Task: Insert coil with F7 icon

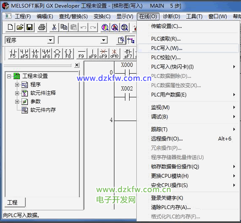Action: click(57, 54)
